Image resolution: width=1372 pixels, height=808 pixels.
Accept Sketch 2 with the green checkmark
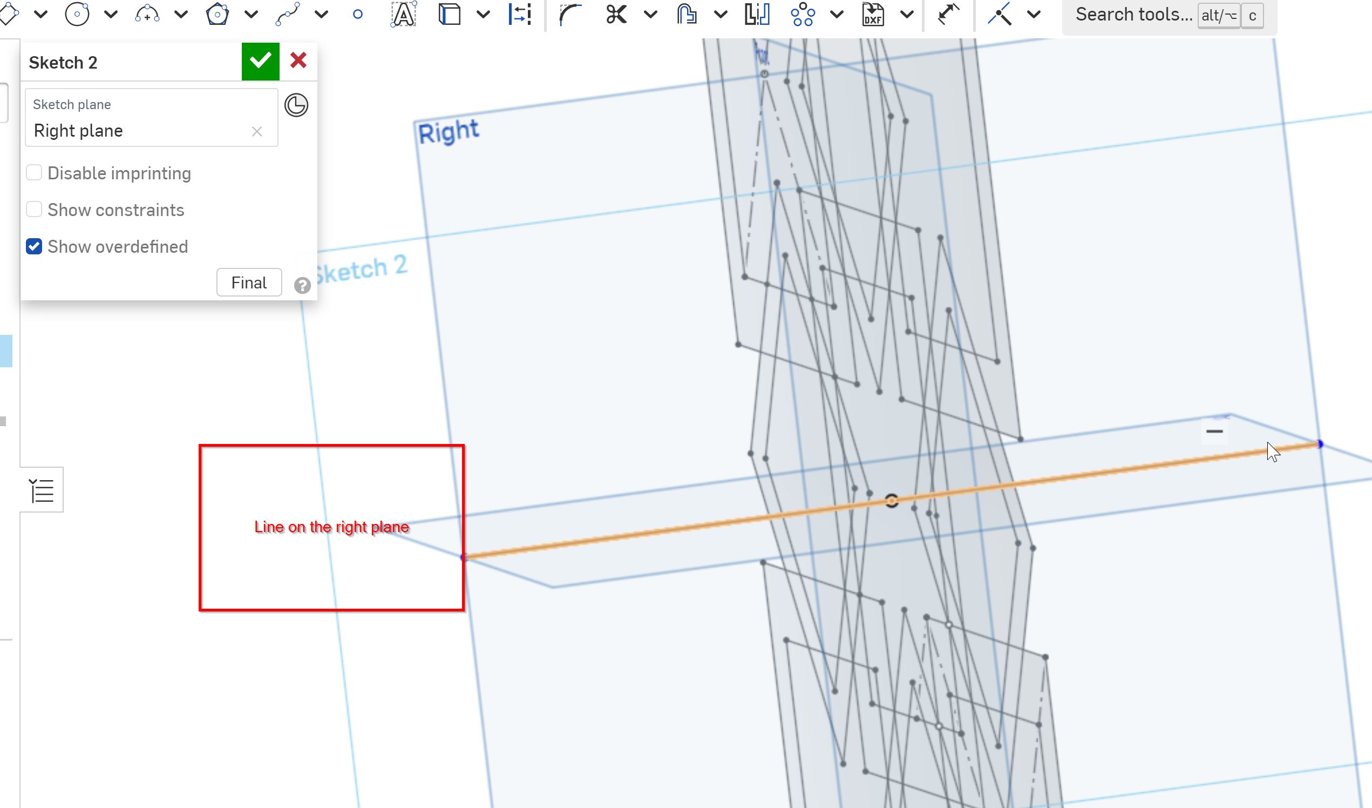(x=260, y=61)
